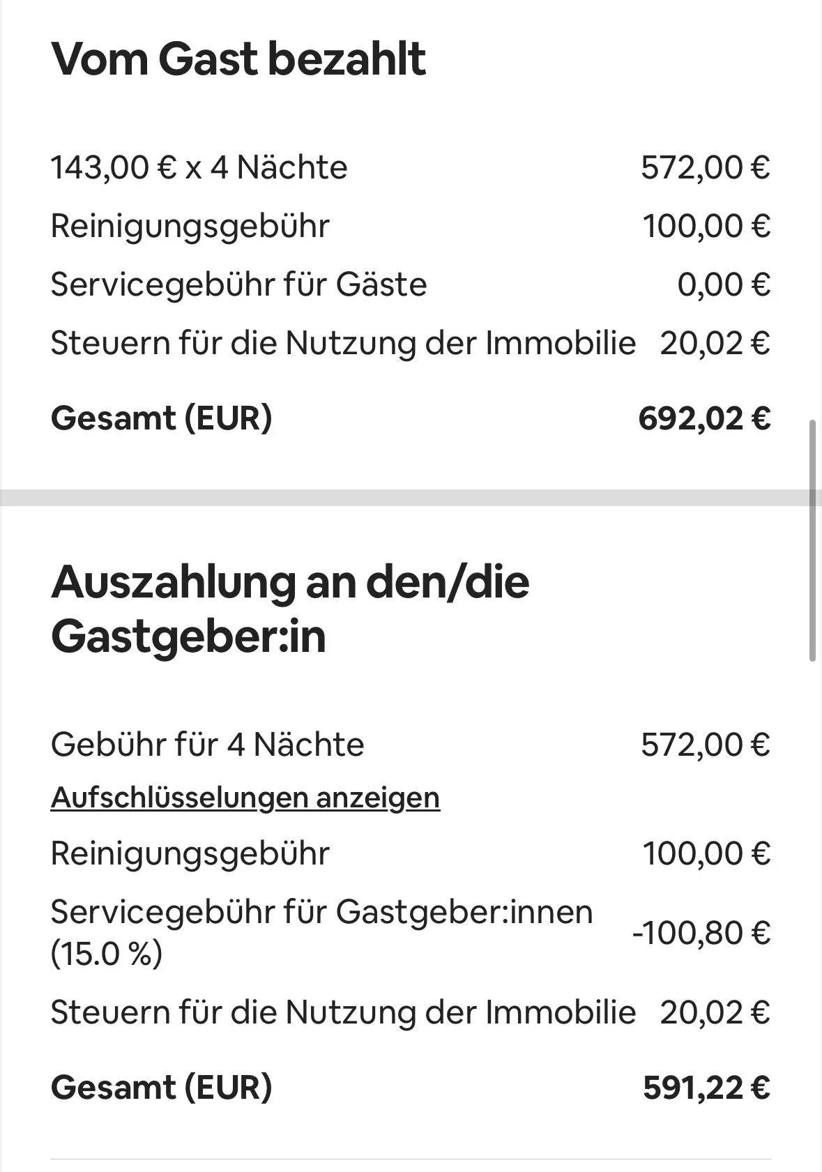Select the Auszahlung an den/die Gastgeber:in heading
The width and height of the screenshot is (822, 1172).
pos(290,608)
